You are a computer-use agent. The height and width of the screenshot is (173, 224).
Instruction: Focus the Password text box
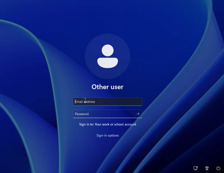(x=103, y=114)
